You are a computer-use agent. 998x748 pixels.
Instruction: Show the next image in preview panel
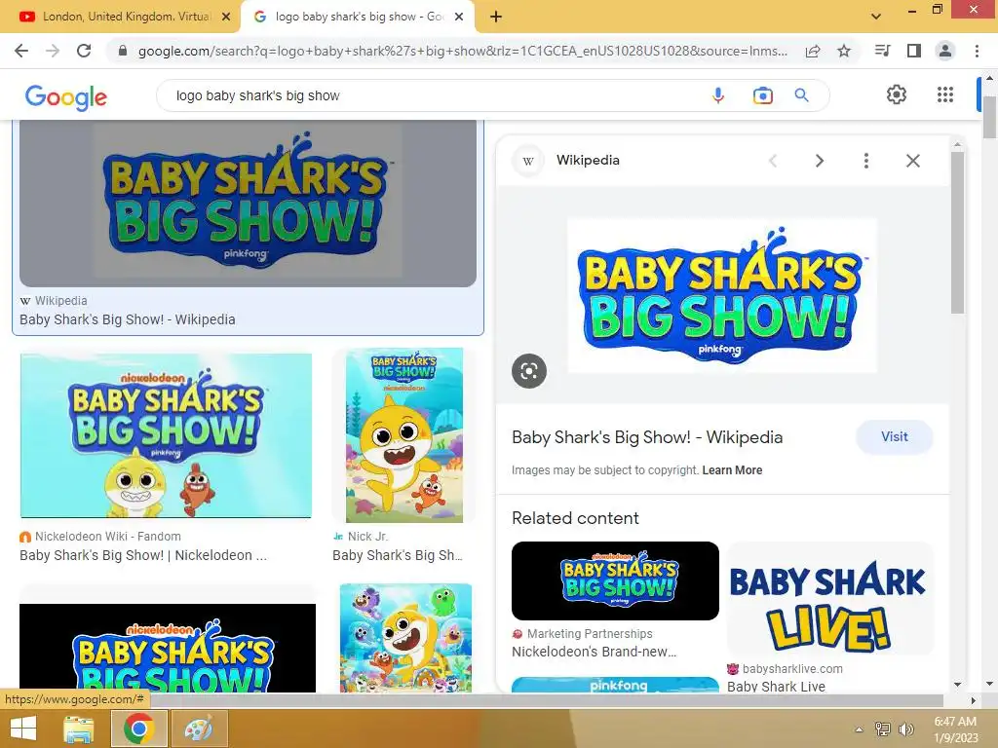[819, 161]
